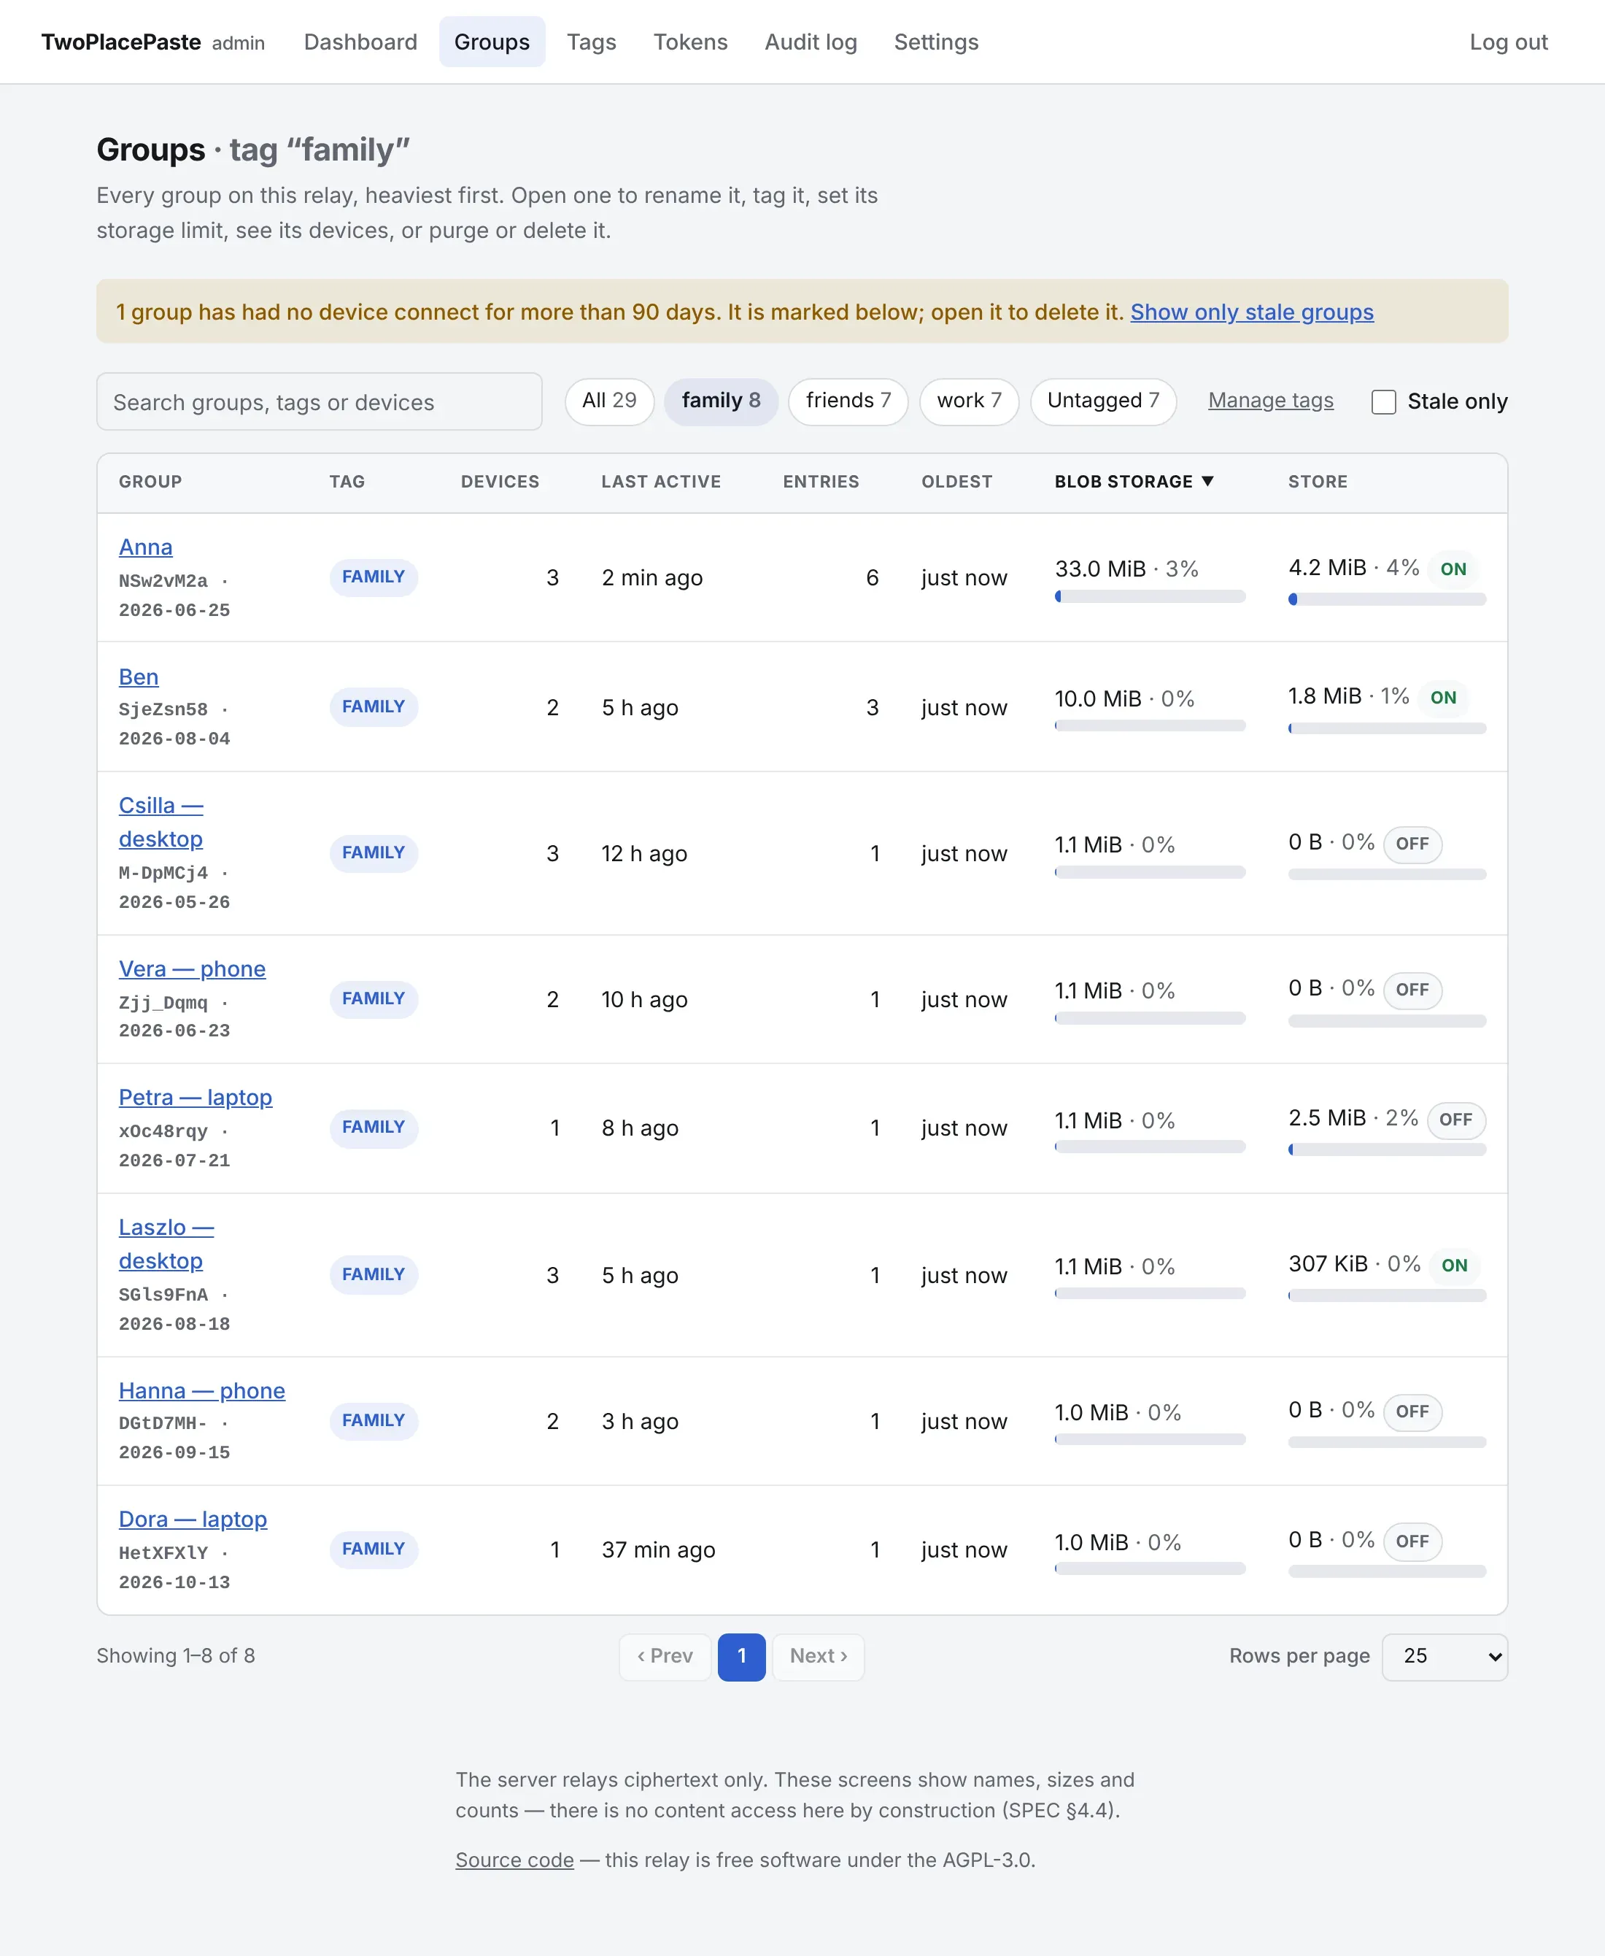Click the Prev page button

tap(665, 1656)
